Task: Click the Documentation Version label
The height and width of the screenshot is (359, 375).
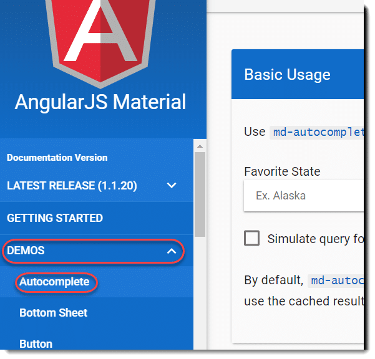Action: pos(57,158)
